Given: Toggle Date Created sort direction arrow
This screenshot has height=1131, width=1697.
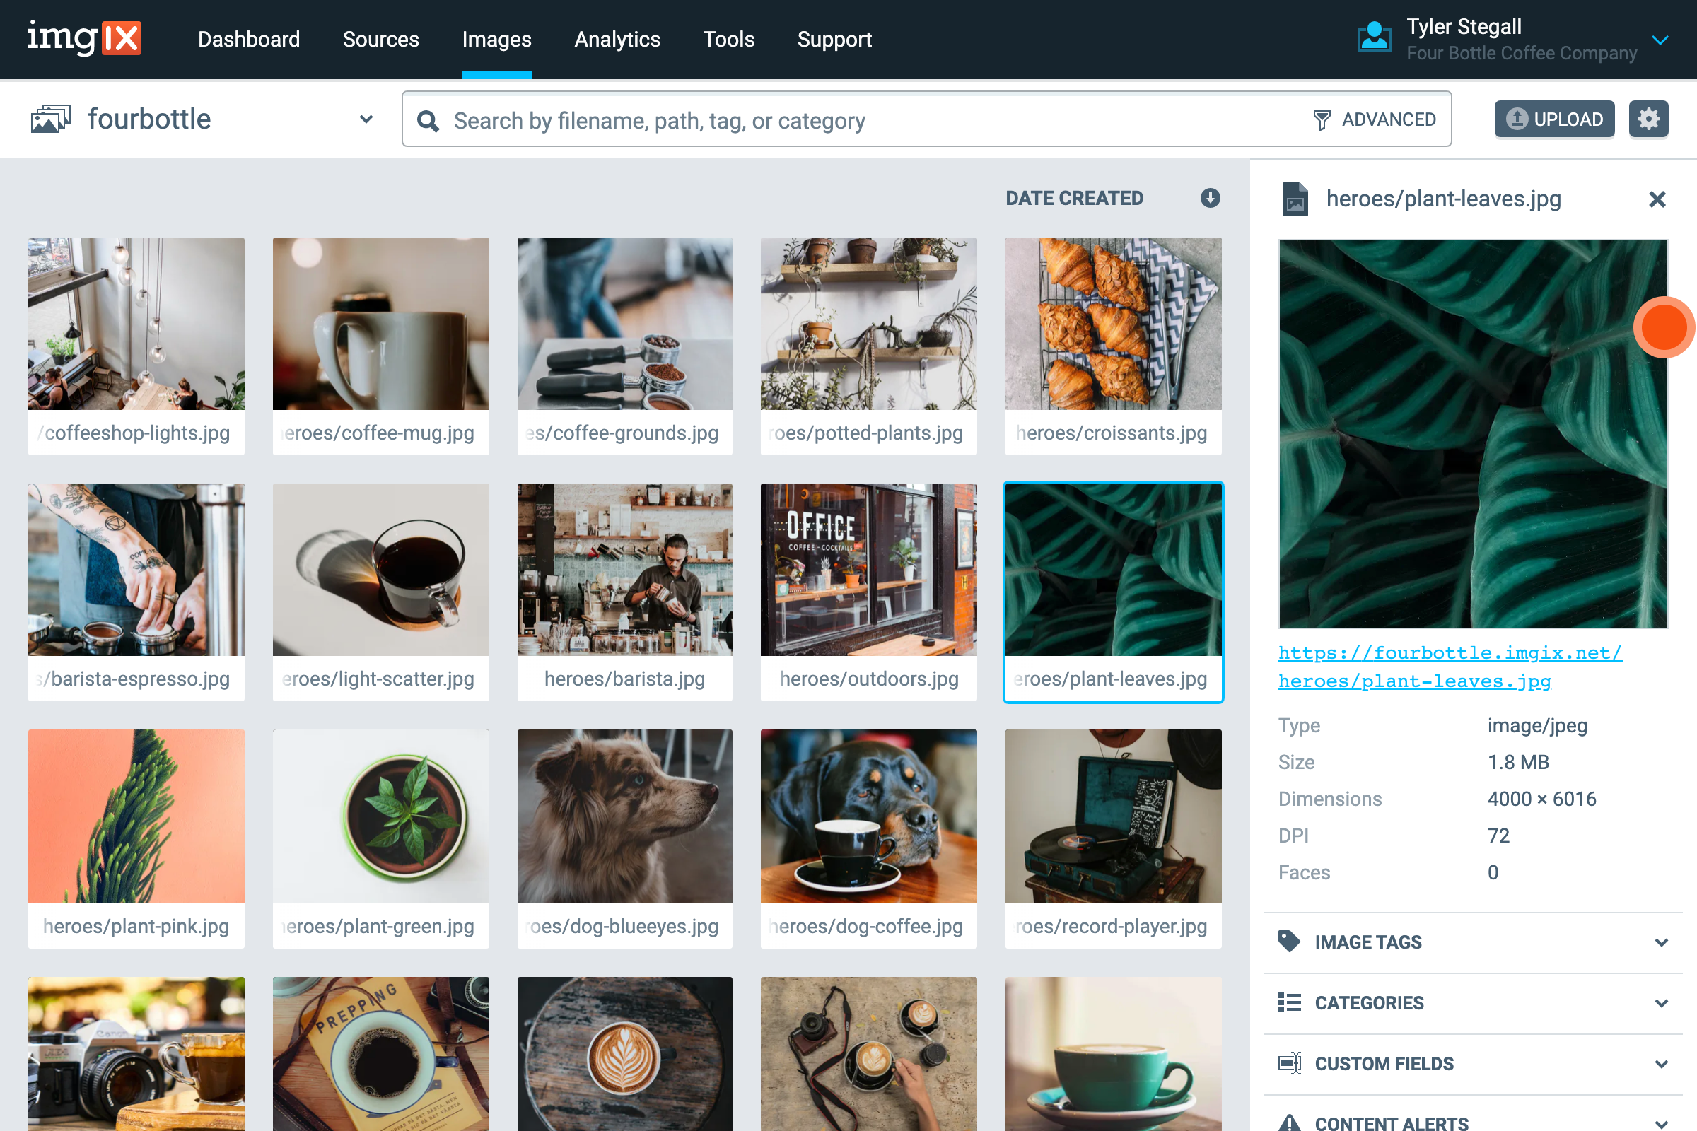Looking at the screenshot, I should pos(1210,198).
